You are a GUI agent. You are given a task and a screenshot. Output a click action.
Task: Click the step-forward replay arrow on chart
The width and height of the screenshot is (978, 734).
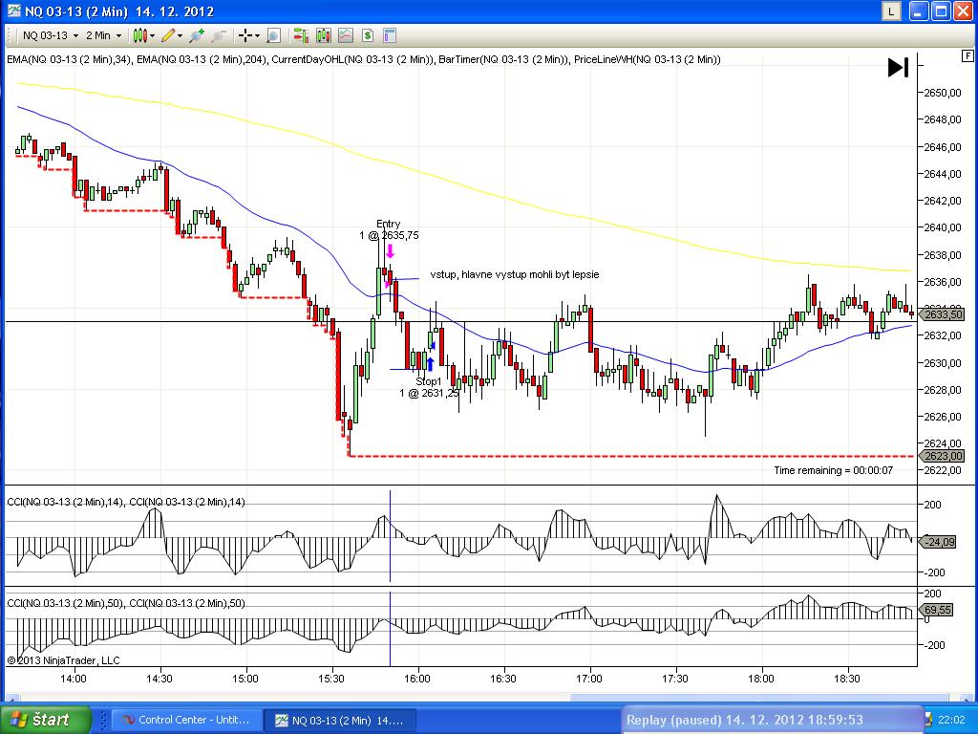pos(898,67)
